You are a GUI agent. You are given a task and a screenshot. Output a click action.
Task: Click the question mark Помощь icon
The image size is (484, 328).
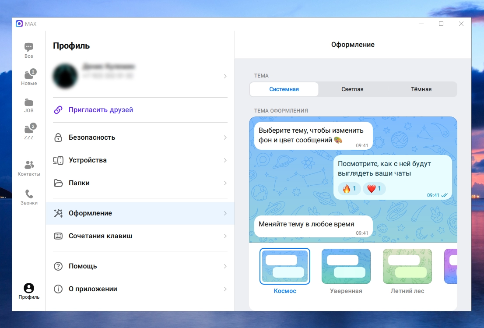pos(58,266)
